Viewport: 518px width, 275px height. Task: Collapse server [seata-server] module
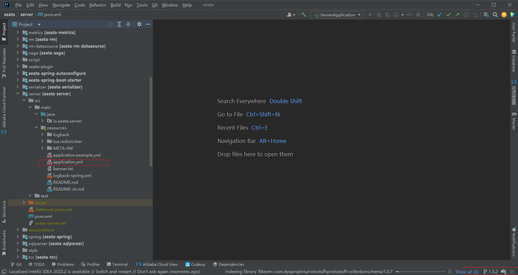click(18, 94)
